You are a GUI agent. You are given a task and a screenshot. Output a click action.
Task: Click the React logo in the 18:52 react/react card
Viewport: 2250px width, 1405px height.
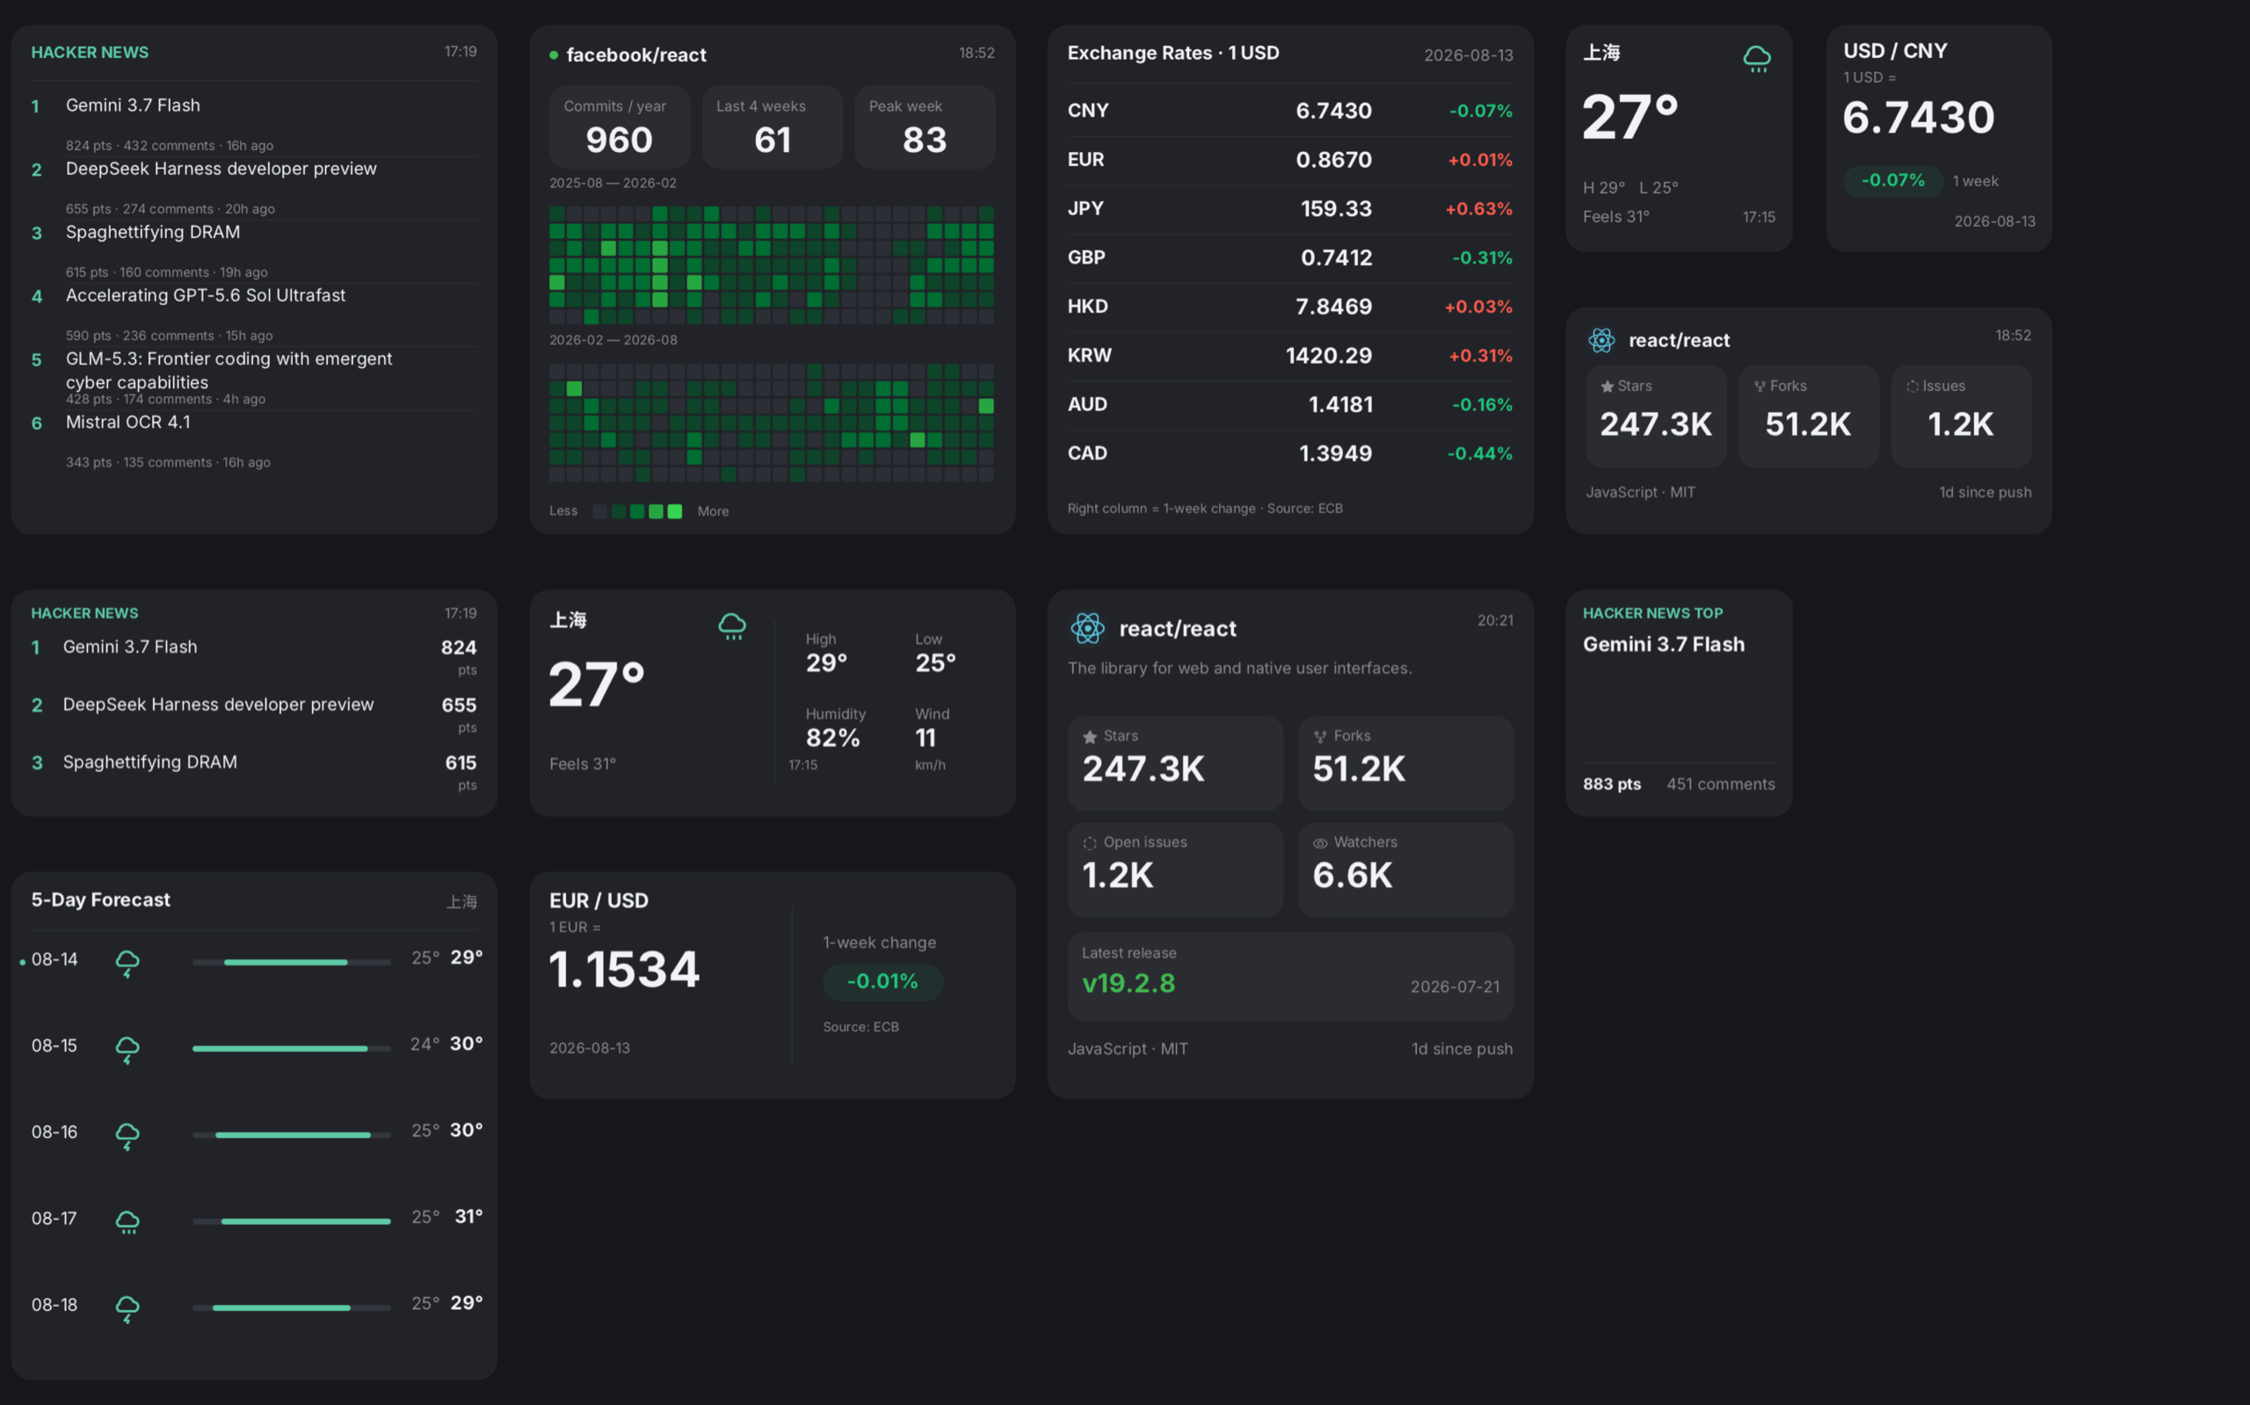(x=1601, y=340)
